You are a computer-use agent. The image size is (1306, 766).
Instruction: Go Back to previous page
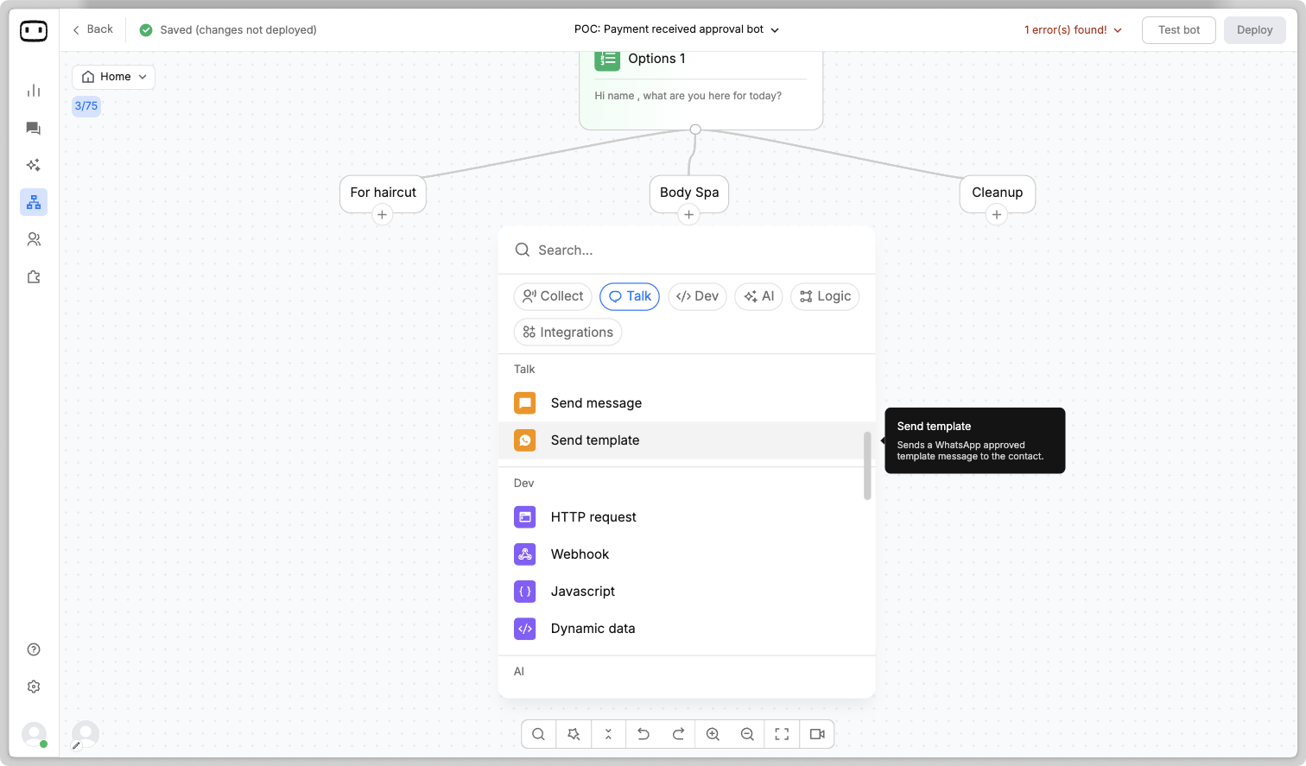pyautogui.click(x=93, y=29)
